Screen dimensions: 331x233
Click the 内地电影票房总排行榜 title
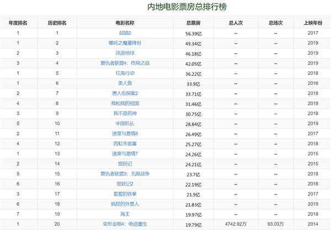(x=187, y=7)
